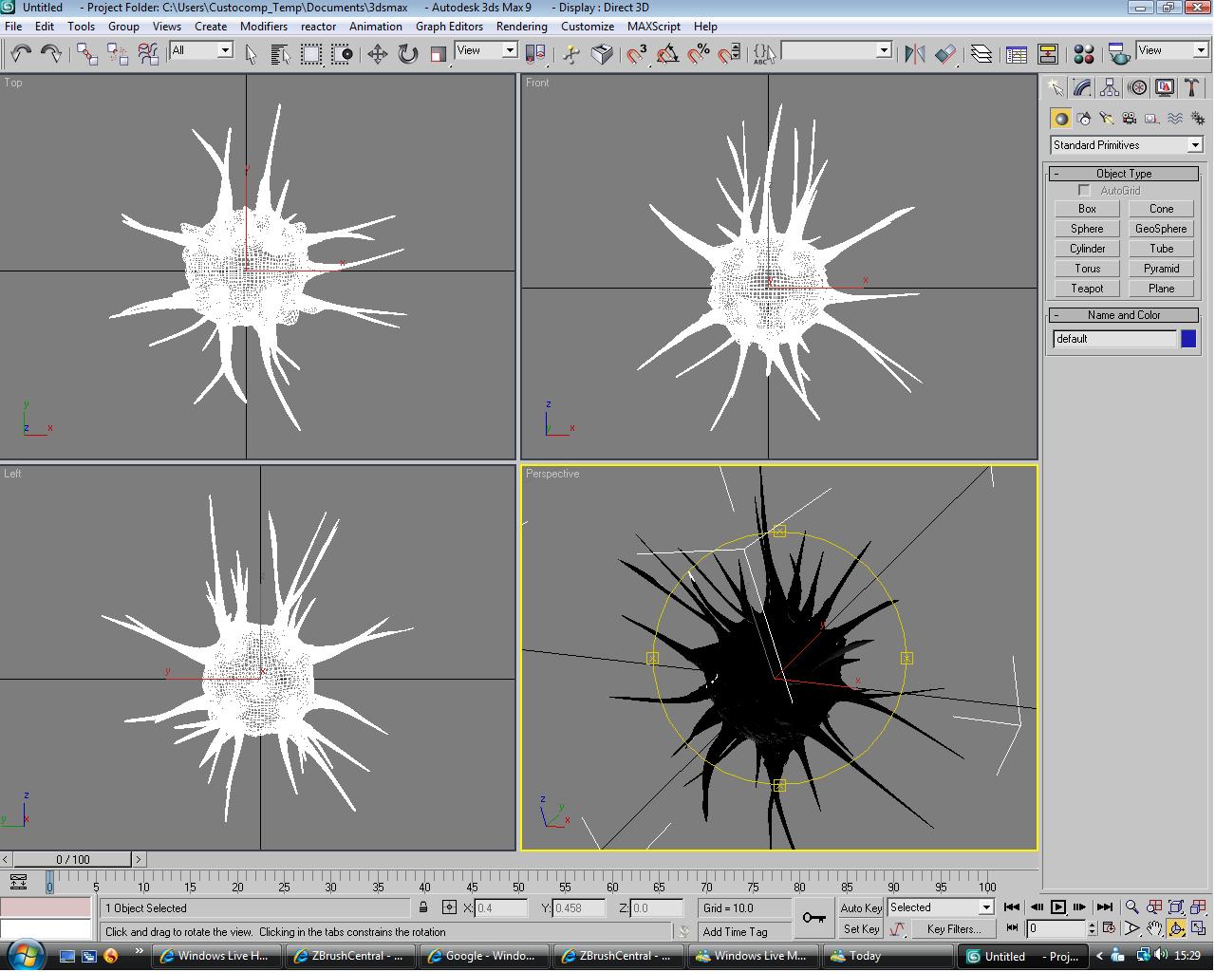Pick the Rectangular Selection Region tool
This screenshot has width=1215, height=972.
[311, 54]
